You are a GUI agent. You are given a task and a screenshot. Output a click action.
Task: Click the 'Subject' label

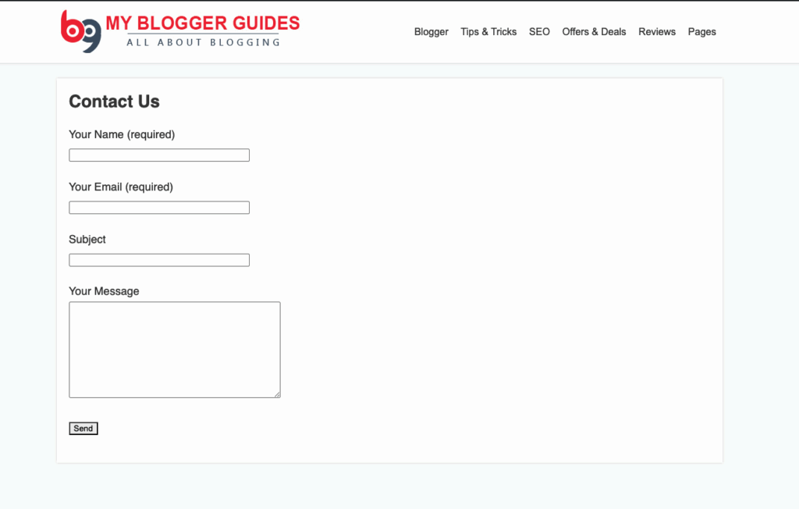click(x=87, y=239)
